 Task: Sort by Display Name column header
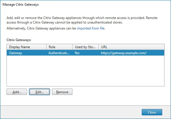click(26, 47)
